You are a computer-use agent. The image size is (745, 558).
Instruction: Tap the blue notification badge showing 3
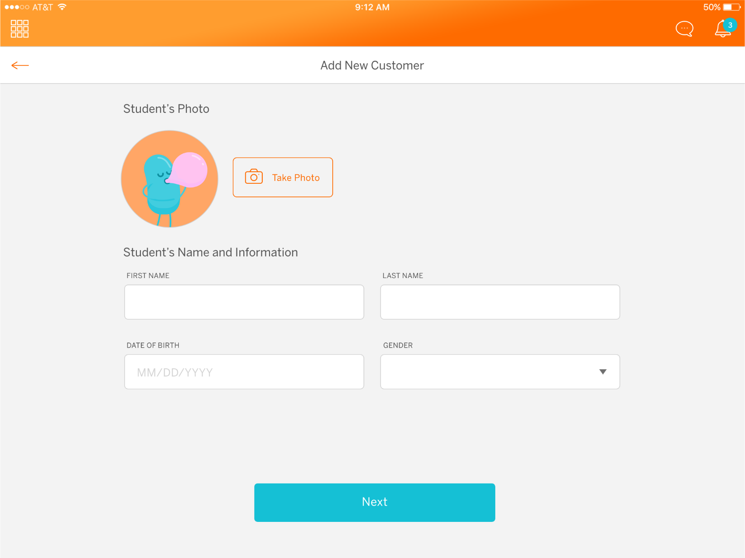tap(730, 25)
